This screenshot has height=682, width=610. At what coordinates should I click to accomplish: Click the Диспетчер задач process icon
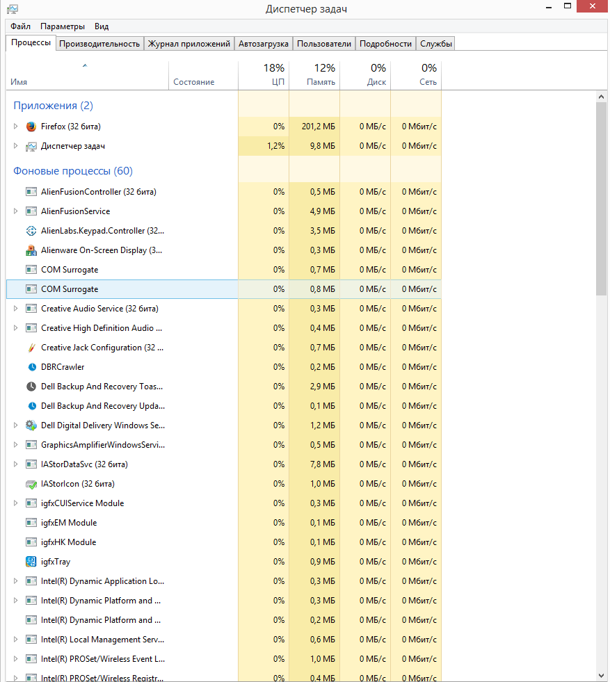(31, 146)
